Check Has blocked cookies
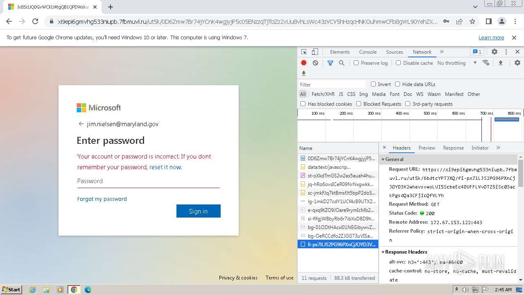 pos(303,104)
